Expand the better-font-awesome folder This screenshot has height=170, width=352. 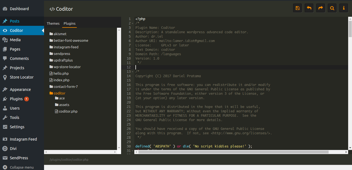[69, 40]
